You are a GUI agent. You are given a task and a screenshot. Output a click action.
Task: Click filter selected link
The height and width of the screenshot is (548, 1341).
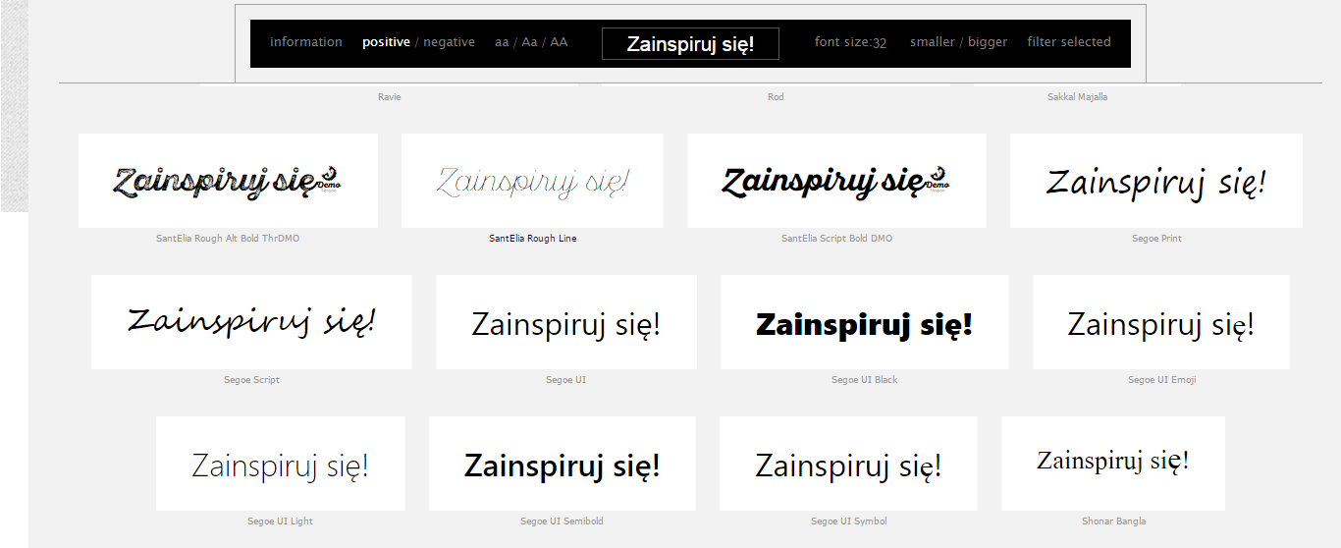pyautogui.click(x=1069, y=42)
